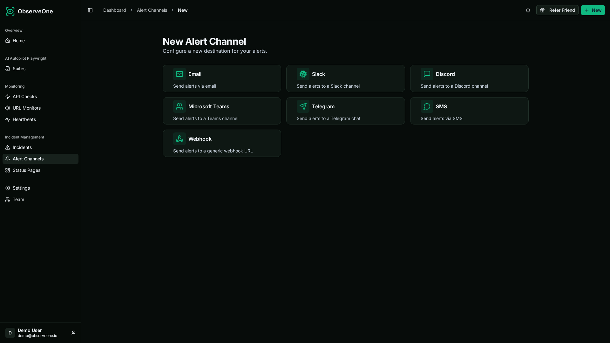Click the Incidents warning triangle icon
This screenshot has width=610, height=343.
pyautogui.click(x=8, y=147)
